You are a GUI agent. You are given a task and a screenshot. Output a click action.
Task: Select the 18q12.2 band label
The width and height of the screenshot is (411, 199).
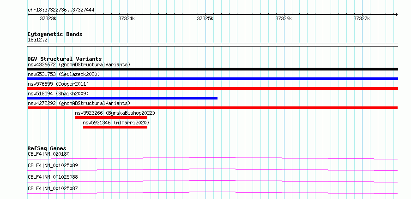[x=38, y=40]
